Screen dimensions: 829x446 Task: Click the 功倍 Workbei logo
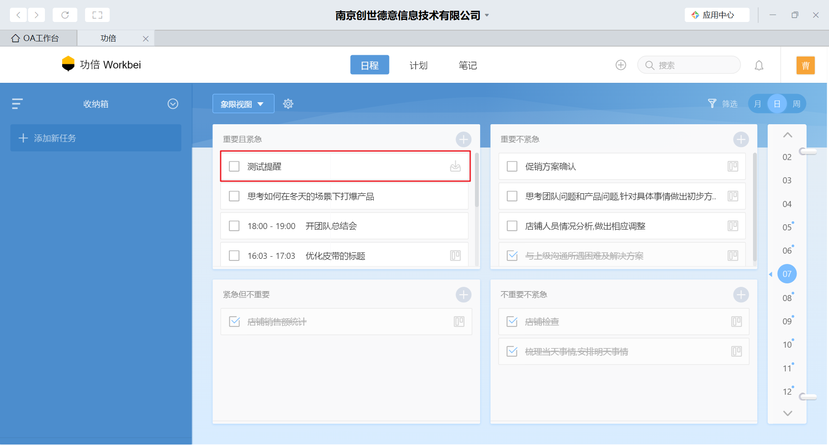click(101, 65)
